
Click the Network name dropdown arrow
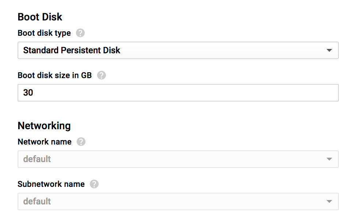pos(329,159)
